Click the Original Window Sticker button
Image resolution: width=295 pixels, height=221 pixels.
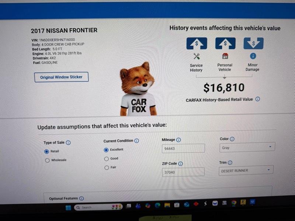tap(61, 77)
